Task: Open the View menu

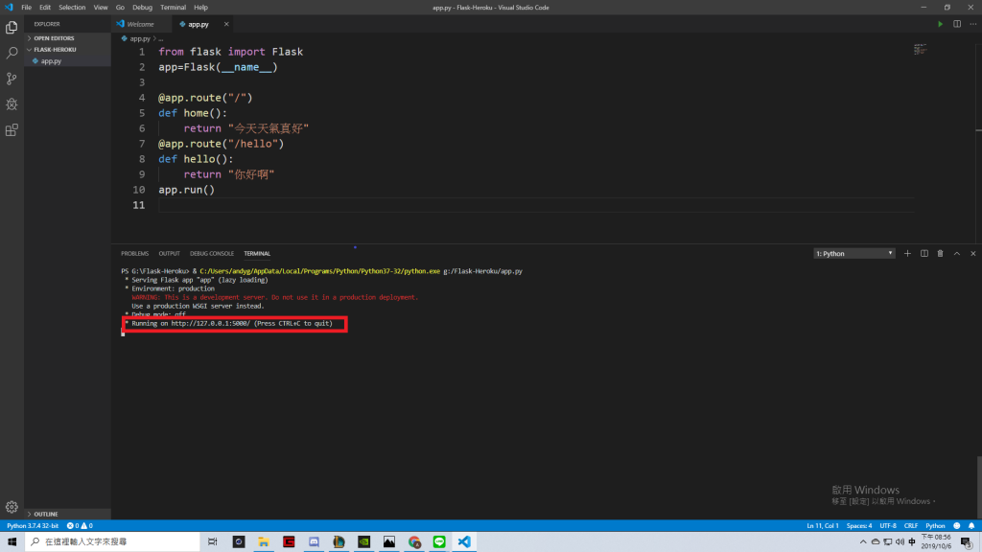Action: tap(100, 8)
